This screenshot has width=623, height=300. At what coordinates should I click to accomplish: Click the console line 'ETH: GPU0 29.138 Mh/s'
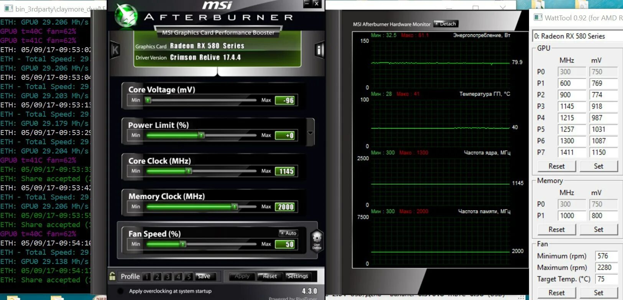point(44,262)
